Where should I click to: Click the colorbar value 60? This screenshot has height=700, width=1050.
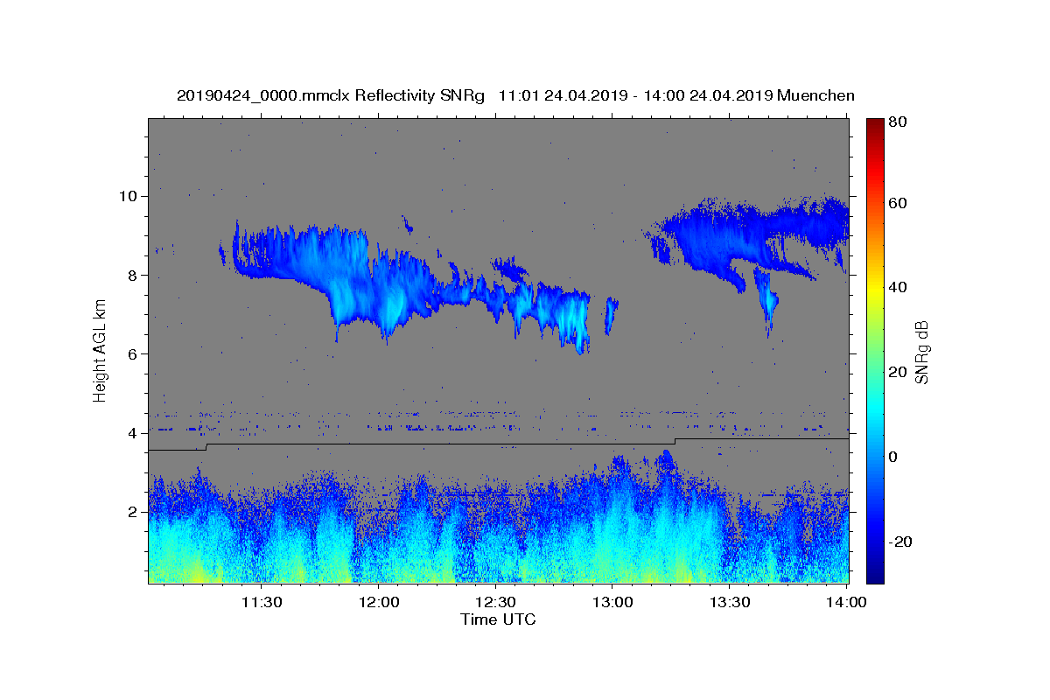(x=897, y=203)
